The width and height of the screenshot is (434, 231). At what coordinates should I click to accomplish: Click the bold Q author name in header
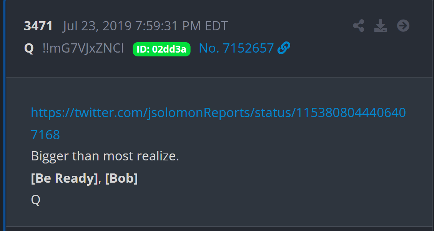click(29, 49)
